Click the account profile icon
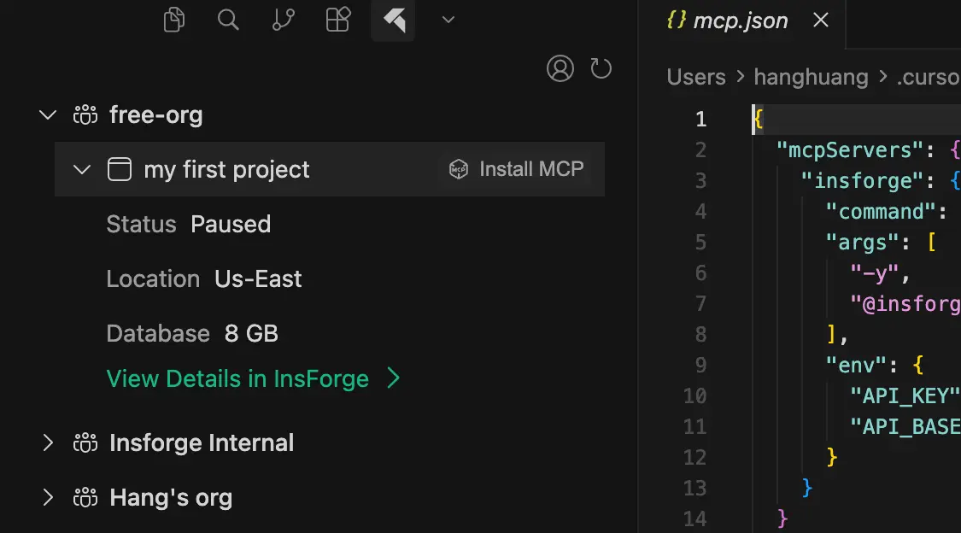Screen dimensions: 961x533 point(560,68)
